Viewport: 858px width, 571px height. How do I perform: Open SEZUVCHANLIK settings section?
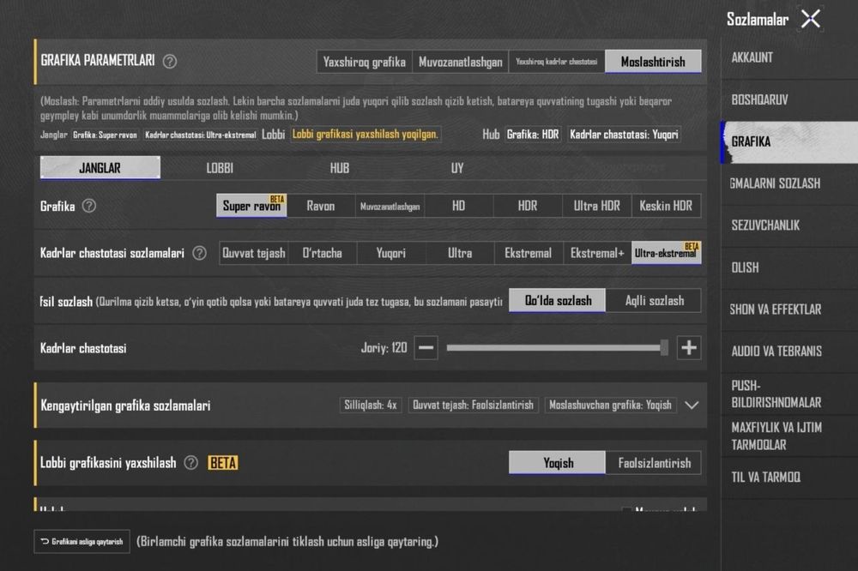point(789,225)
